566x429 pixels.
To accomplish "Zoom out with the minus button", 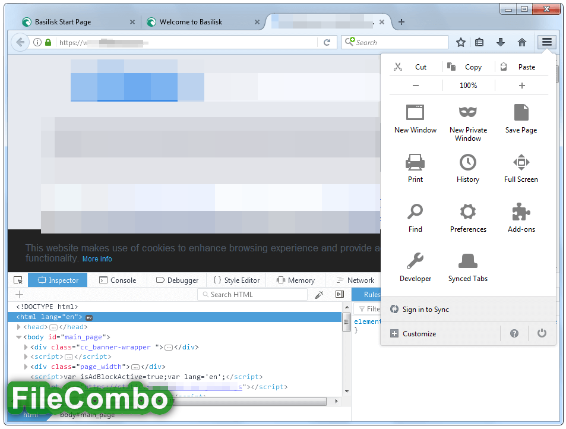I will (416, 86).
